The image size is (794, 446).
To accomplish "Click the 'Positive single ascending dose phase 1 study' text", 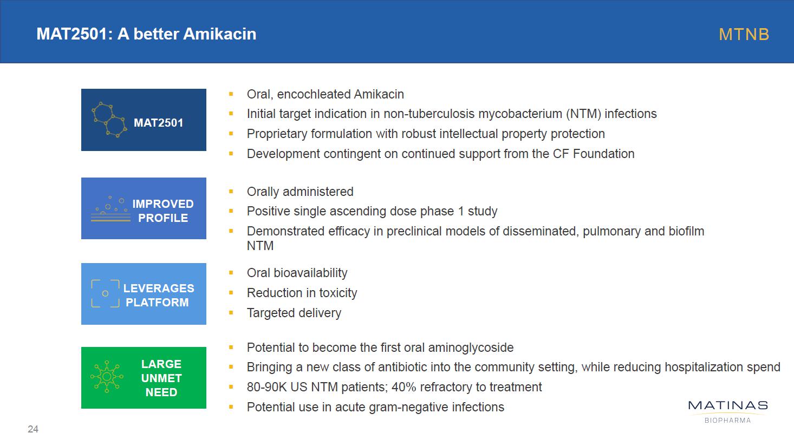I will 372,211.
